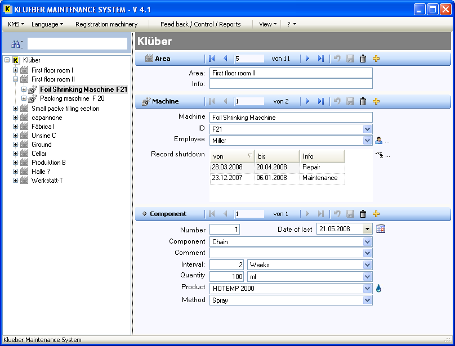Add a new Machine record
Image resolution: width=455 pixels, height=346 pixels.
[x=376, y=101]
